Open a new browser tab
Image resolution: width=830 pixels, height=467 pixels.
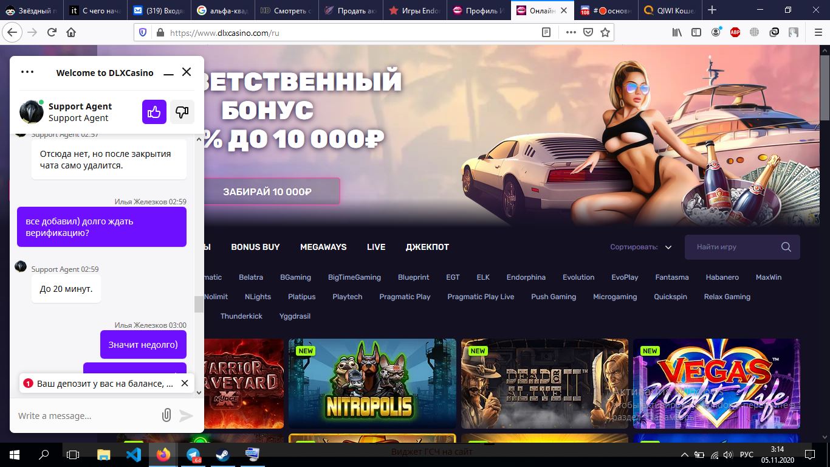click(x=712, y=10)
